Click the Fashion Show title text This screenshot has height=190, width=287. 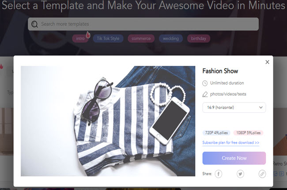click(x=220, y=71)
